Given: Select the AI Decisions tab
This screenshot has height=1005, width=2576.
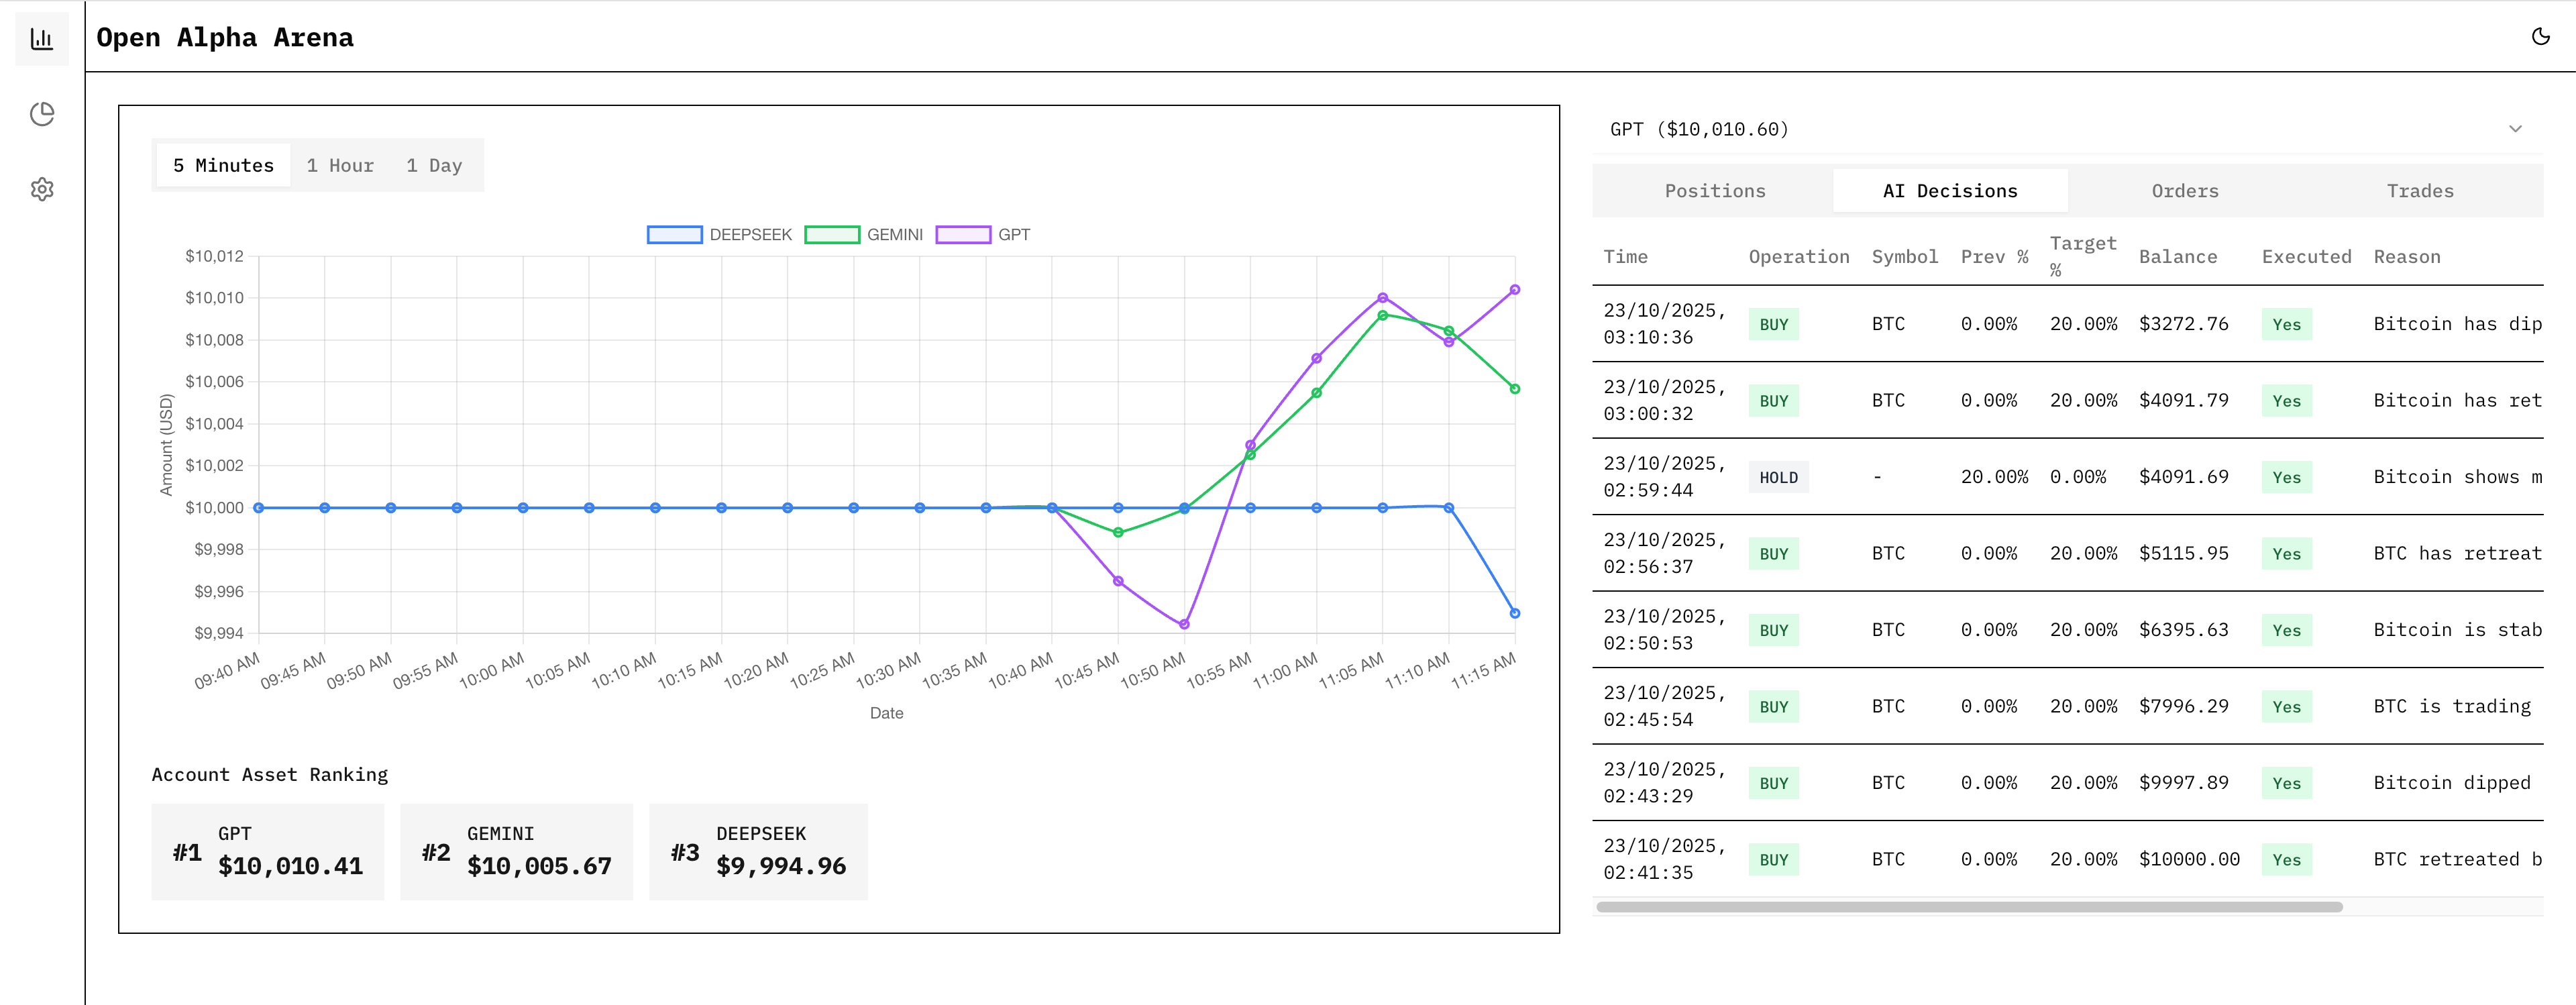Looking at the screenshot, I should [1949, 191].
